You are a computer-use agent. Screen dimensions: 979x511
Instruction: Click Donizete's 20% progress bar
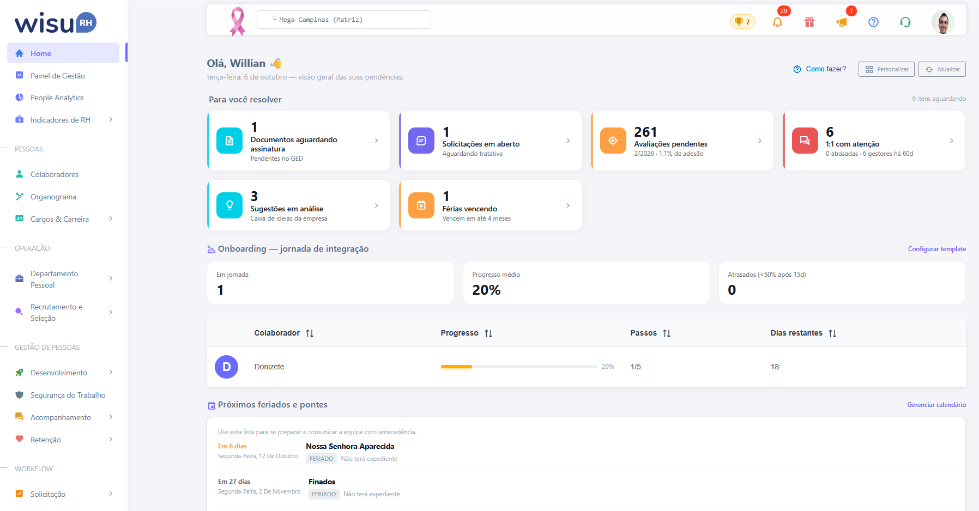(x=519, y=367)
